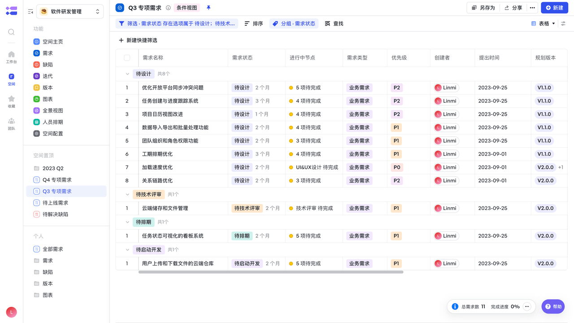The width and height of the screenshot is (574, 323).
Task: Open 待上线需求 view
Action: tap(51, 203)
